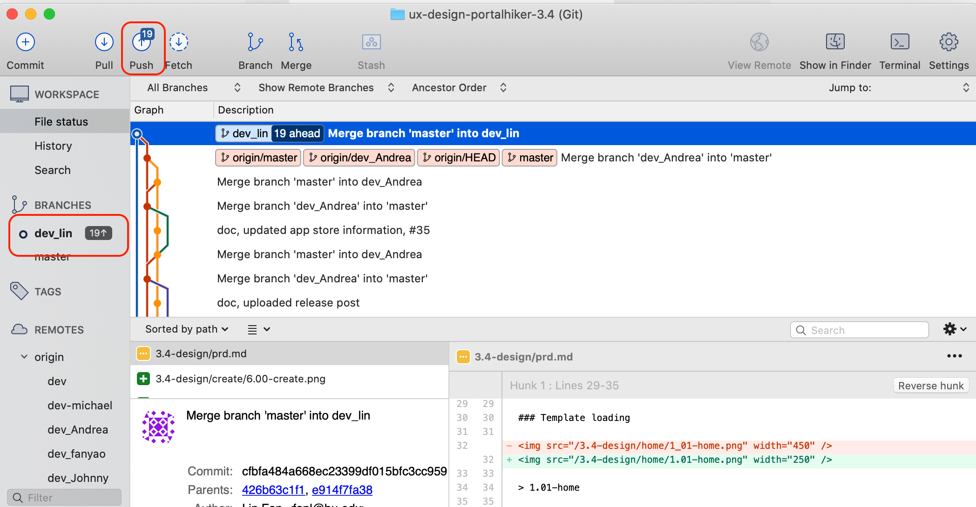
Task: Select remote branch dev_Andrea
Action: click(x=78, y=430)
